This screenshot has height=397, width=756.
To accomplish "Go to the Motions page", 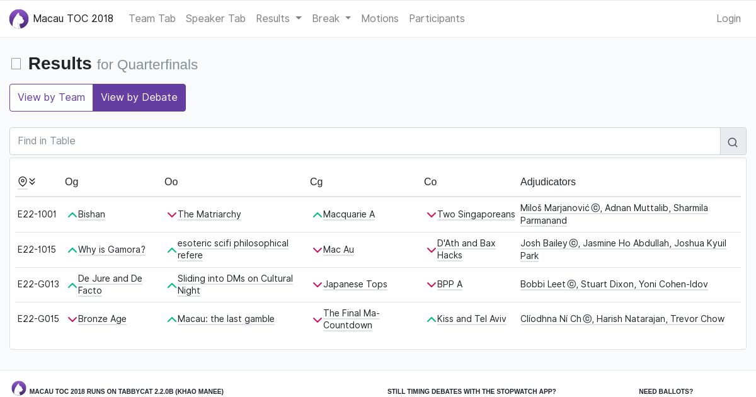I will tap(379, 19).
